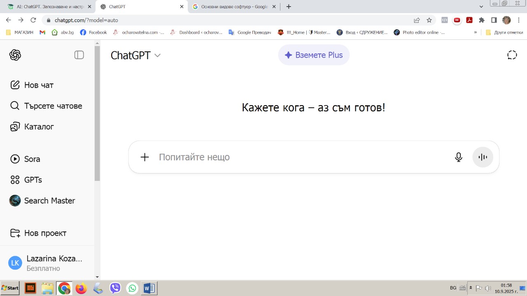Screen dimensions: 527x296
Task: Start dictation with the microphone icon
Action: [458, 157]
